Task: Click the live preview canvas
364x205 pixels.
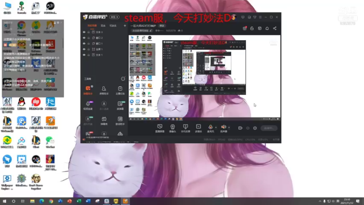Action: (x=204, y=78)
